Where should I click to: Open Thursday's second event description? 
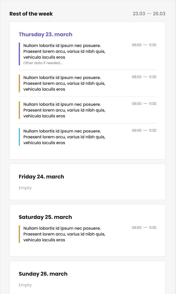pyautogui.click(x=64, y=83)
